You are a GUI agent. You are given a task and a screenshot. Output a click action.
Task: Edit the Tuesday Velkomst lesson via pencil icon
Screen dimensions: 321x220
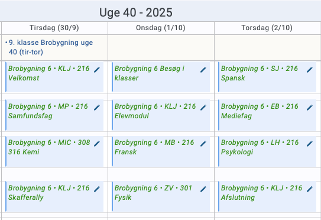97,70
